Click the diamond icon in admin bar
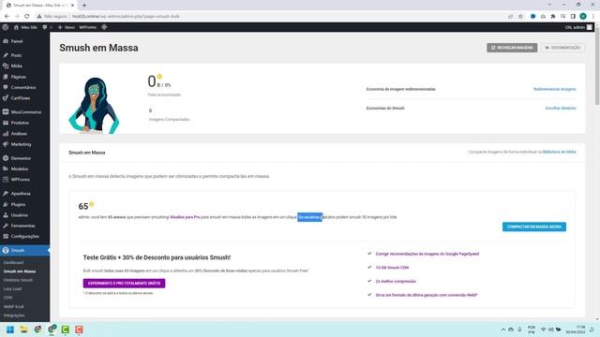This screenshot has width=600, height=337. pos(104,27)
